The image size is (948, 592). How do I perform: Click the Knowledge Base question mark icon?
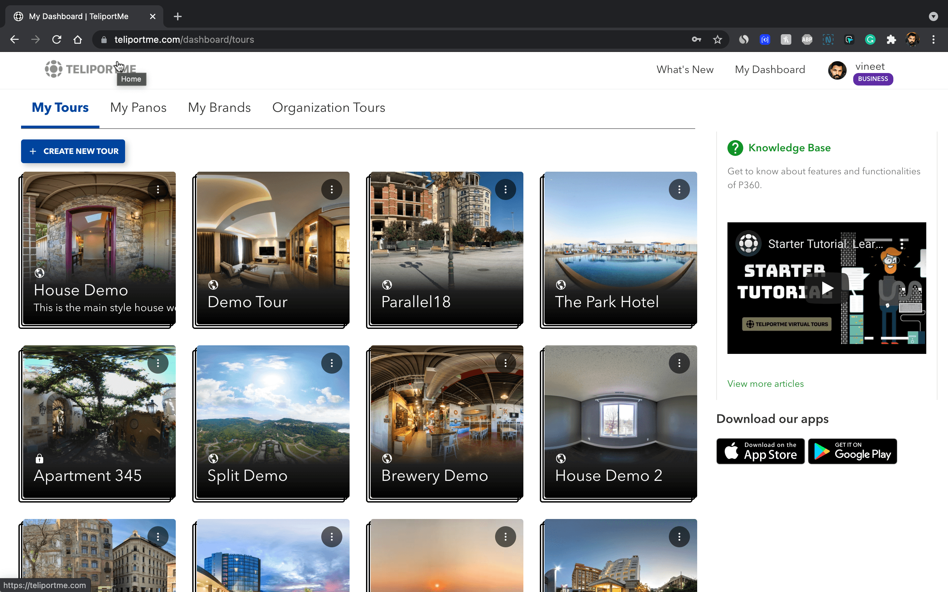[735, 148]
